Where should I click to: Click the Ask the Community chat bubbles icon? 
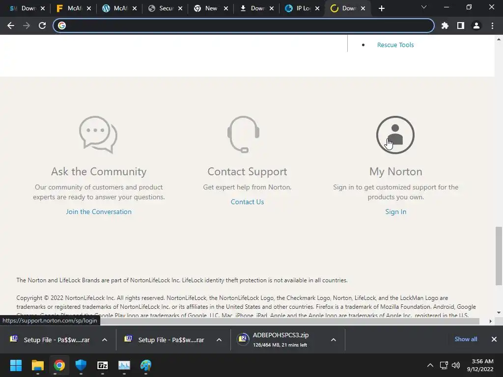(x=98, y=135)
